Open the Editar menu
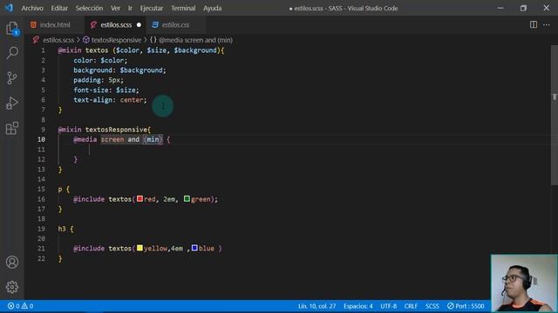 click(x=59, y=8)
